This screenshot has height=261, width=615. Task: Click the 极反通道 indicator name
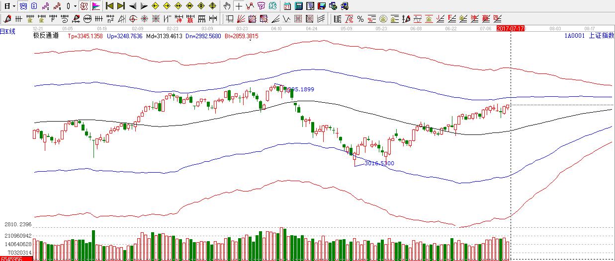click(46, 36)
